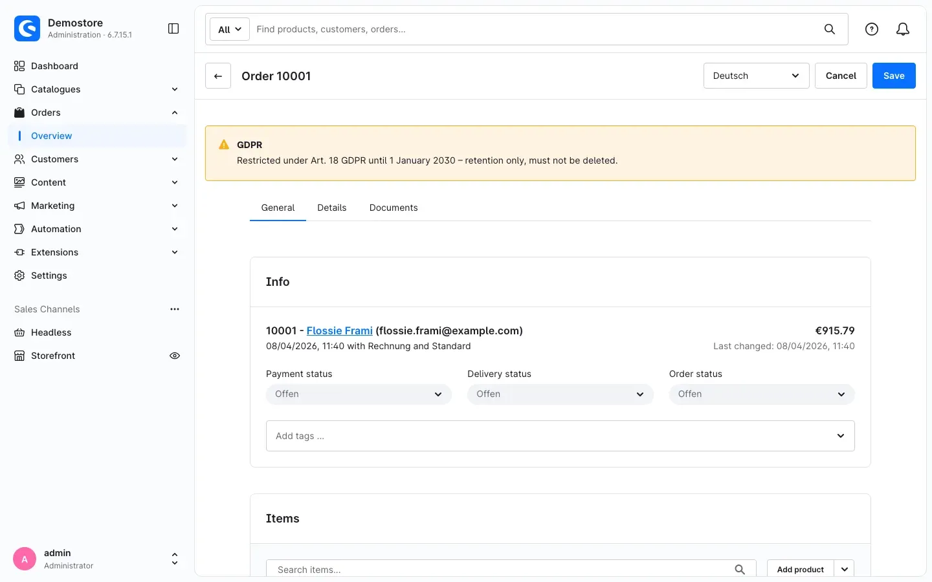Screen dimensions: 932x582
Task: Switch to the Details tab
Action: pyautogui.click(x=332, y=208)
